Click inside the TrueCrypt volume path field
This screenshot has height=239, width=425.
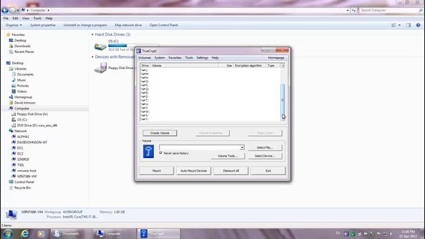click(x=199, y=147)
